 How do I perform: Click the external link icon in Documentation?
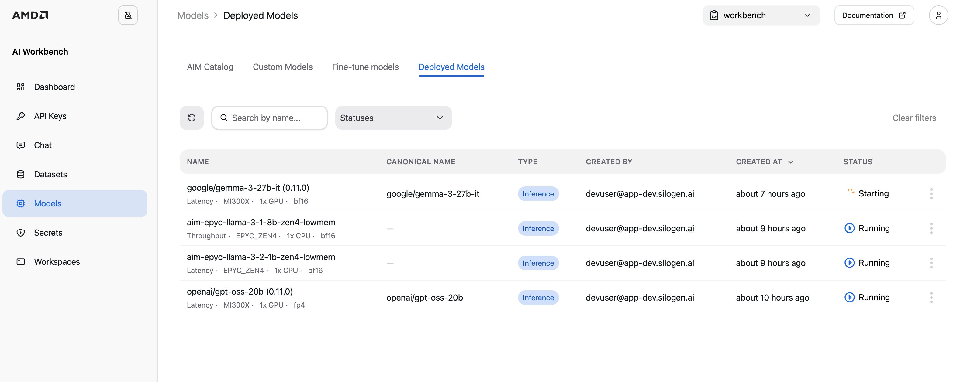click(x=902, y=15)
